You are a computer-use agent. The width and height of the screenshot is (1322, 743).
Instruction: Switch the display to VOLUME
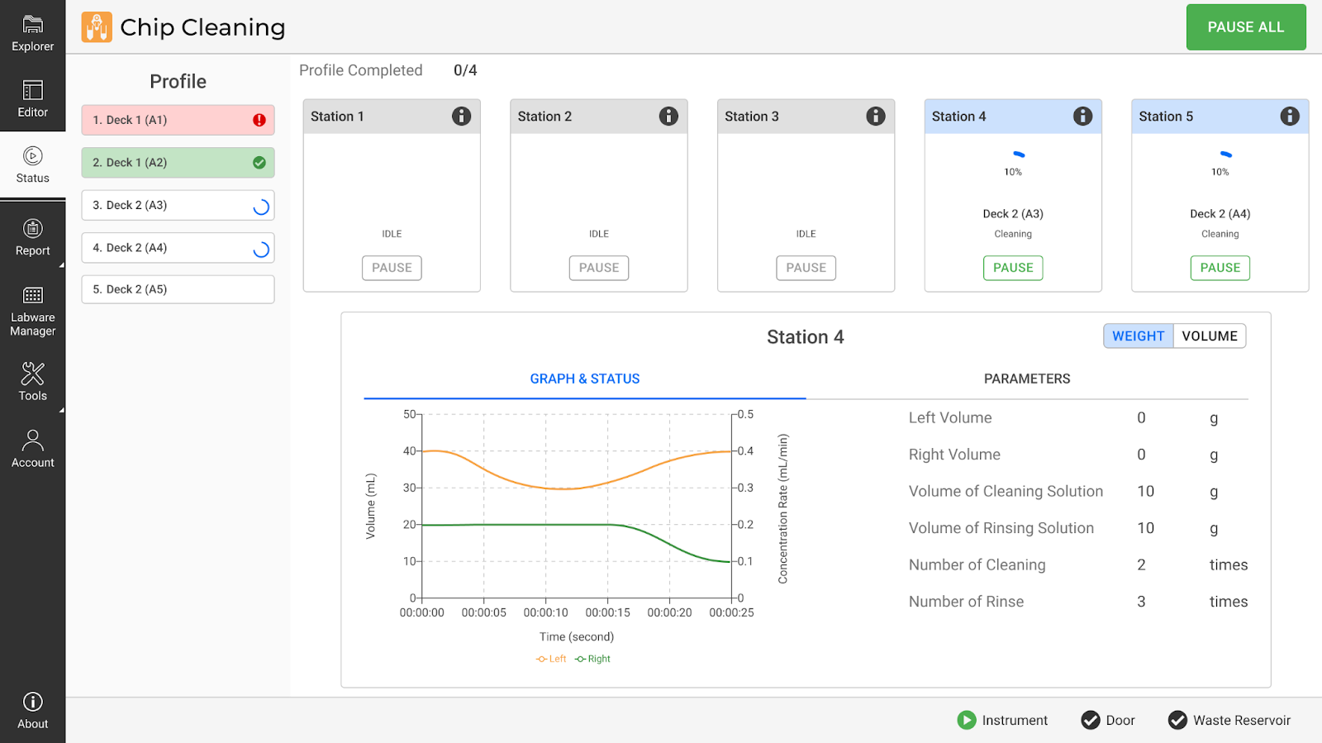click(1209, 336)
